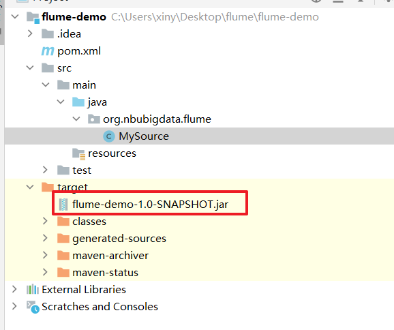
Task: Open the pom.xml file
Action: click(x=79, y=51)
